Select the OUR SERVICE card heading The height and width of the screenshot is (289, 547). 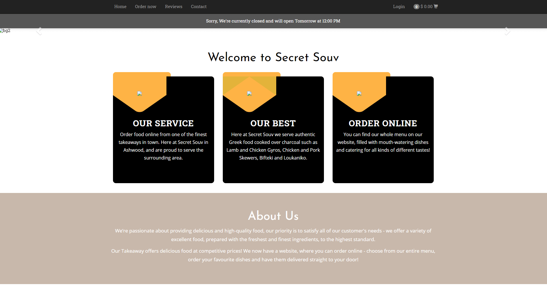click(x=163, y=123)
